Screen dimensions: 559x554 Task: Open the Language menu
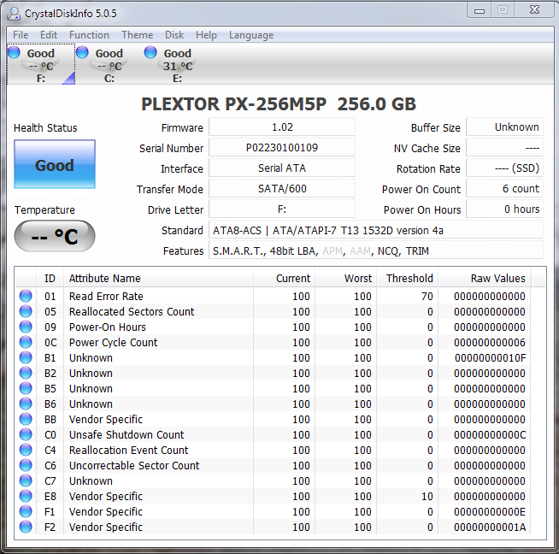pos(251,35)
